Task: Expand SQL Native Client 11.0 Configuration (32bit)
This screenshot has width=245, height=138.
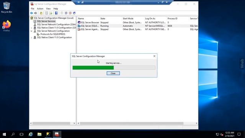Action: [x=31, y=28]
